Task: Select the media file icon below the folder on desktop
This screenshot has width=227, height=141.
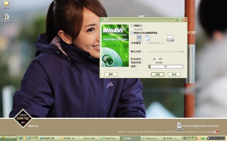Action: point(6,17)
